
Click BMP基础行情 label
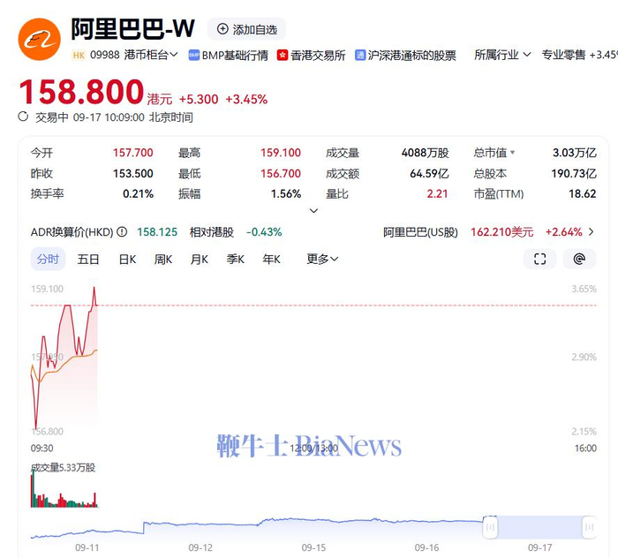click(235, 55)
